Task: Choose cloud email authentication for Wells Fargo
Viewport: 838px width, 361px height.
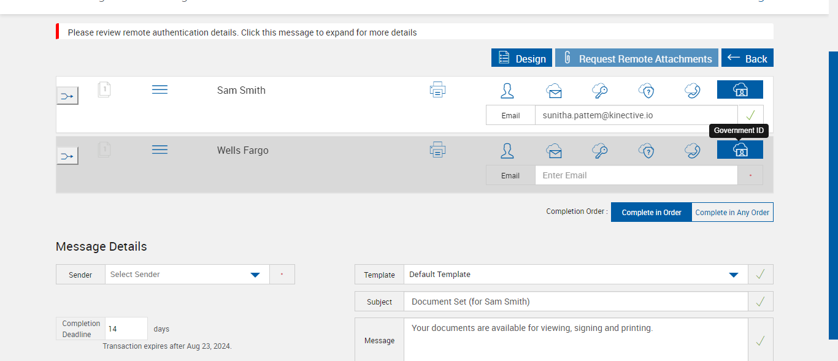Action: 554,151
